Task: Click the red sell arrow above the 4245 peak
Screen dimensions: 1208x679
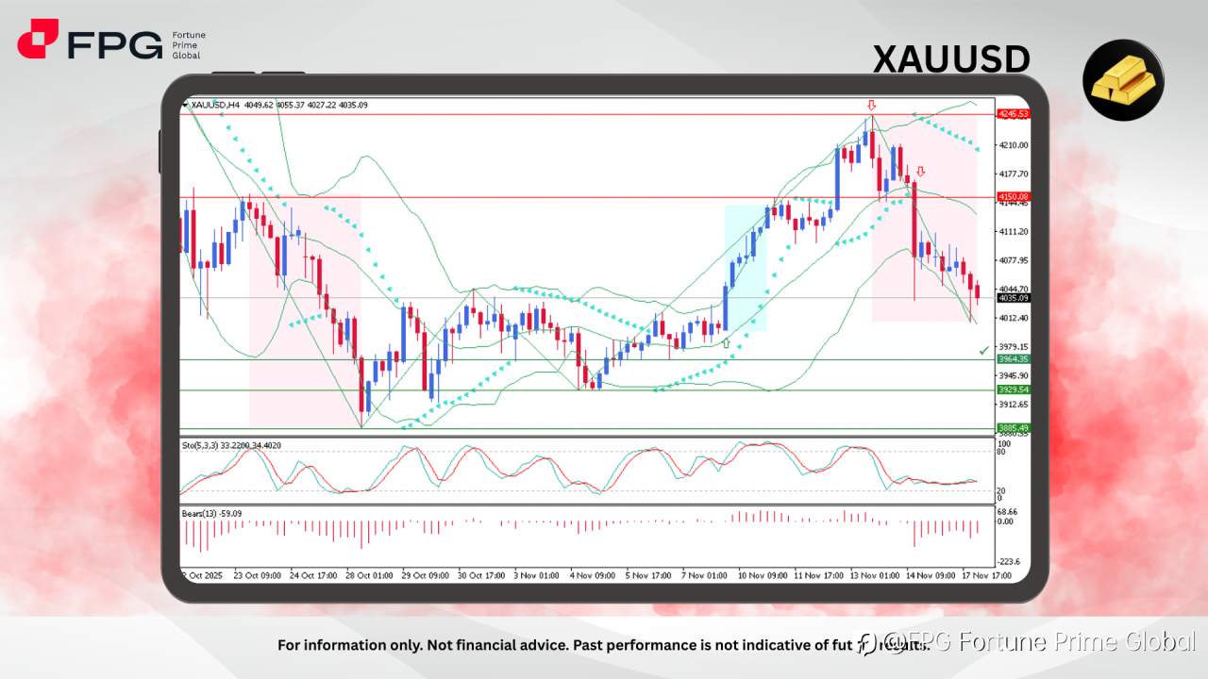Action: tap(871, 107)
